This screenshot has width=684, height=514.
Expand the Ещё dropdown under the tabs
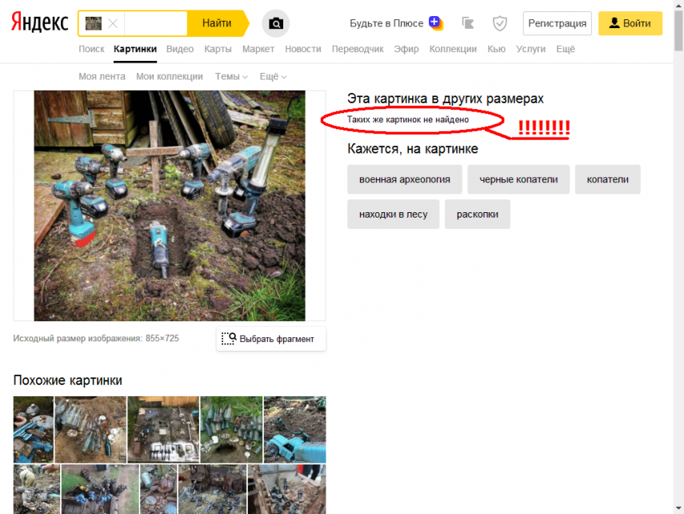pyautogui.click(x=273, y=77)
